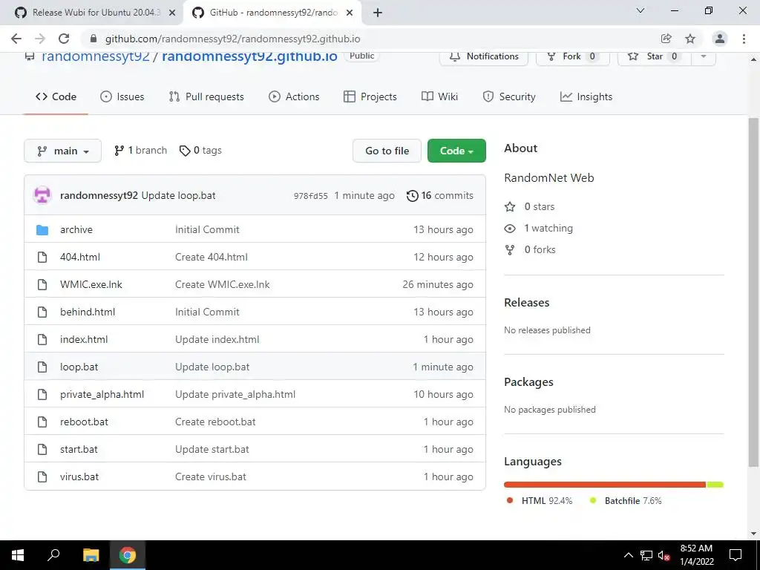Switch to the Code tab
Viewport: 760px width, 570px height.
(x=56, y=97)
